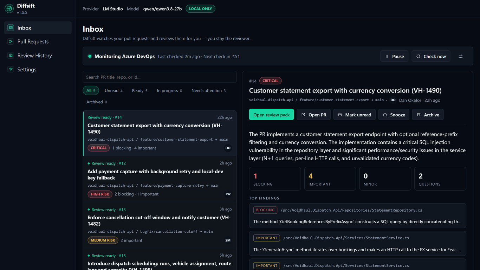
Task: Open Review History page
Action: click(38, 56)
